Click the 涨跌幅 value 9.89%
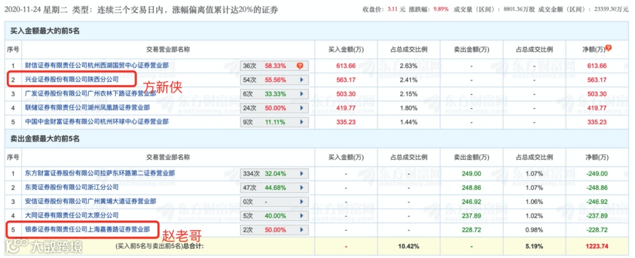The image size is (635, 258). pyautogui.click(x=441, y=8)
